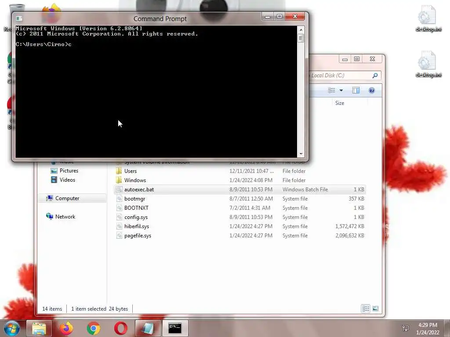
Task: Launch Google Chrome from taskbar
Action: 94,328
